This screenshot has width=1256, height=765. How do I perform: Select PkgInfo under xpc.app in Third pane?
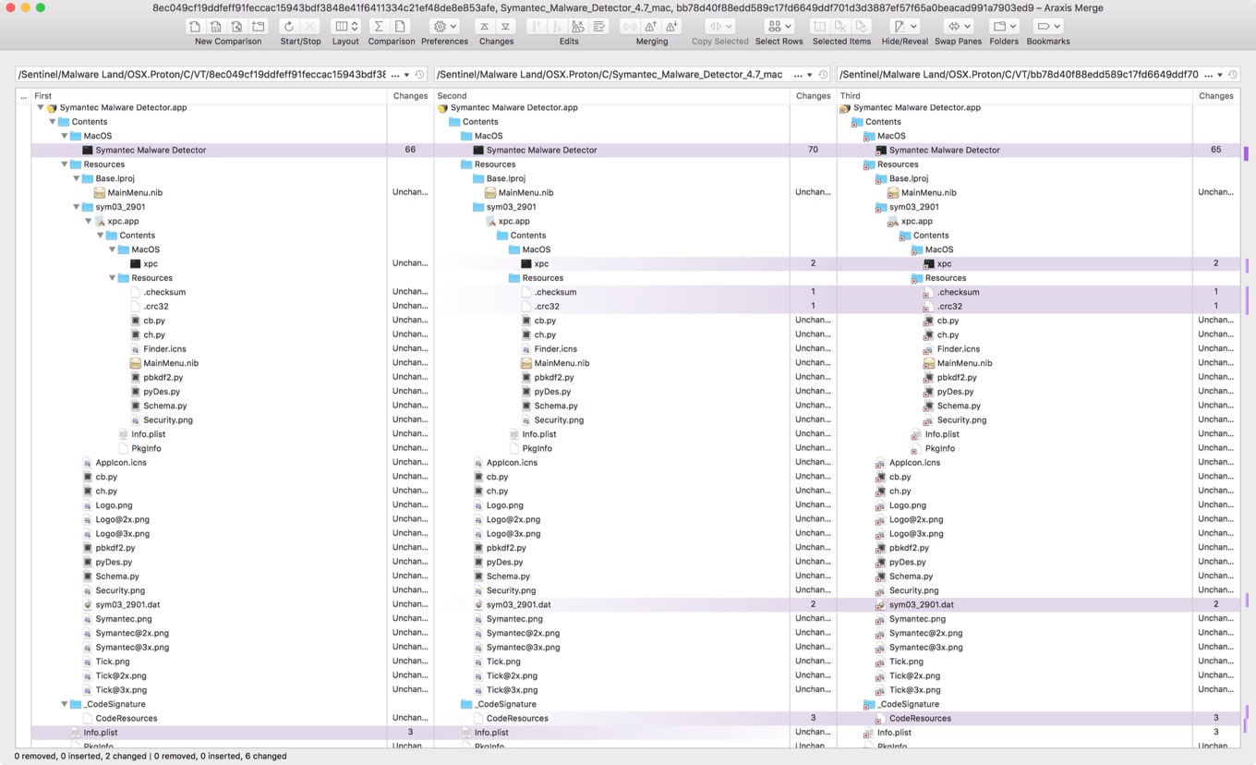coord(1015,448)
